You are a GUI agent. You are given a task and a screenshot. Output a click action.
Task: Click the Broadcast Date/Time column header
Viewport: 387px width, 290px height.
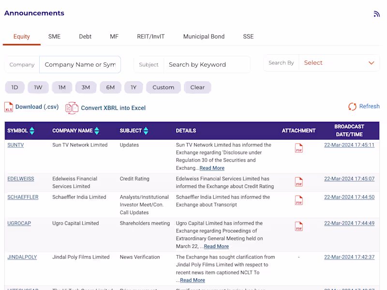349,130
